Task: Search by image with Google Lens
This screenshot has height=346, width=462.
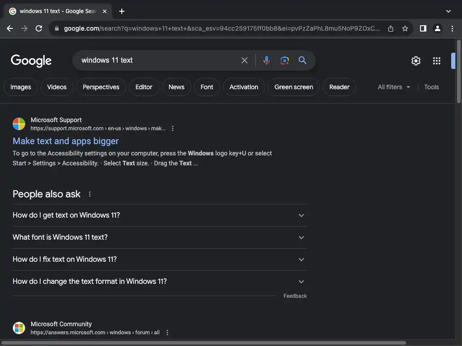Action: 284,60
